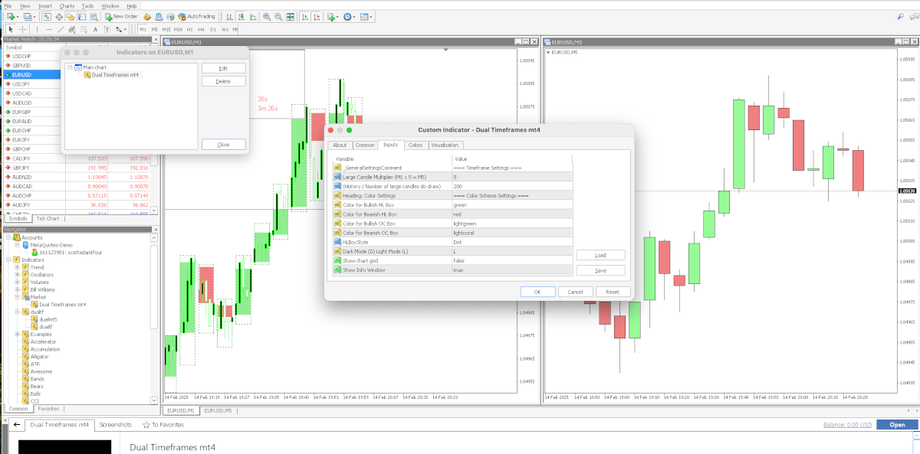Collapse the dualtf folder in Navigator
Screen dimensions: 920x454
(x=17, y=312)
